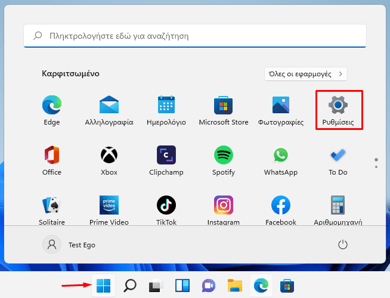Open the Prime Video app
390x298 pixels.
coord(109,210)
